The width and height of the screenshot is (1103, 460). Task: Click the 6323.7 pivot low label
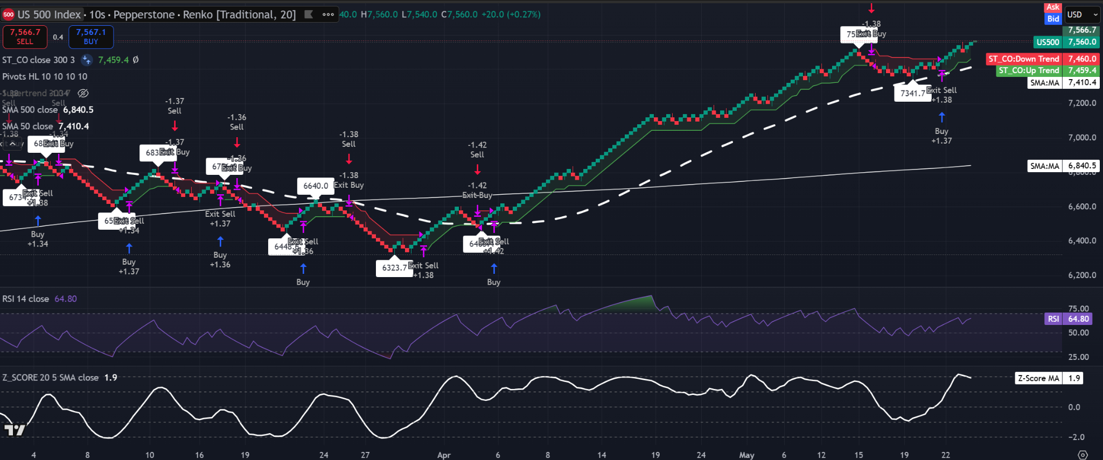coord(395,267)
